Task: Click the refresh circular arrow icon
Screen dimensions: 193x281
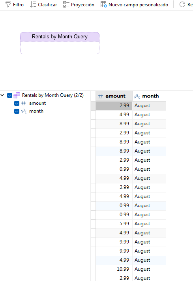Action: click(x=182, y=4)
